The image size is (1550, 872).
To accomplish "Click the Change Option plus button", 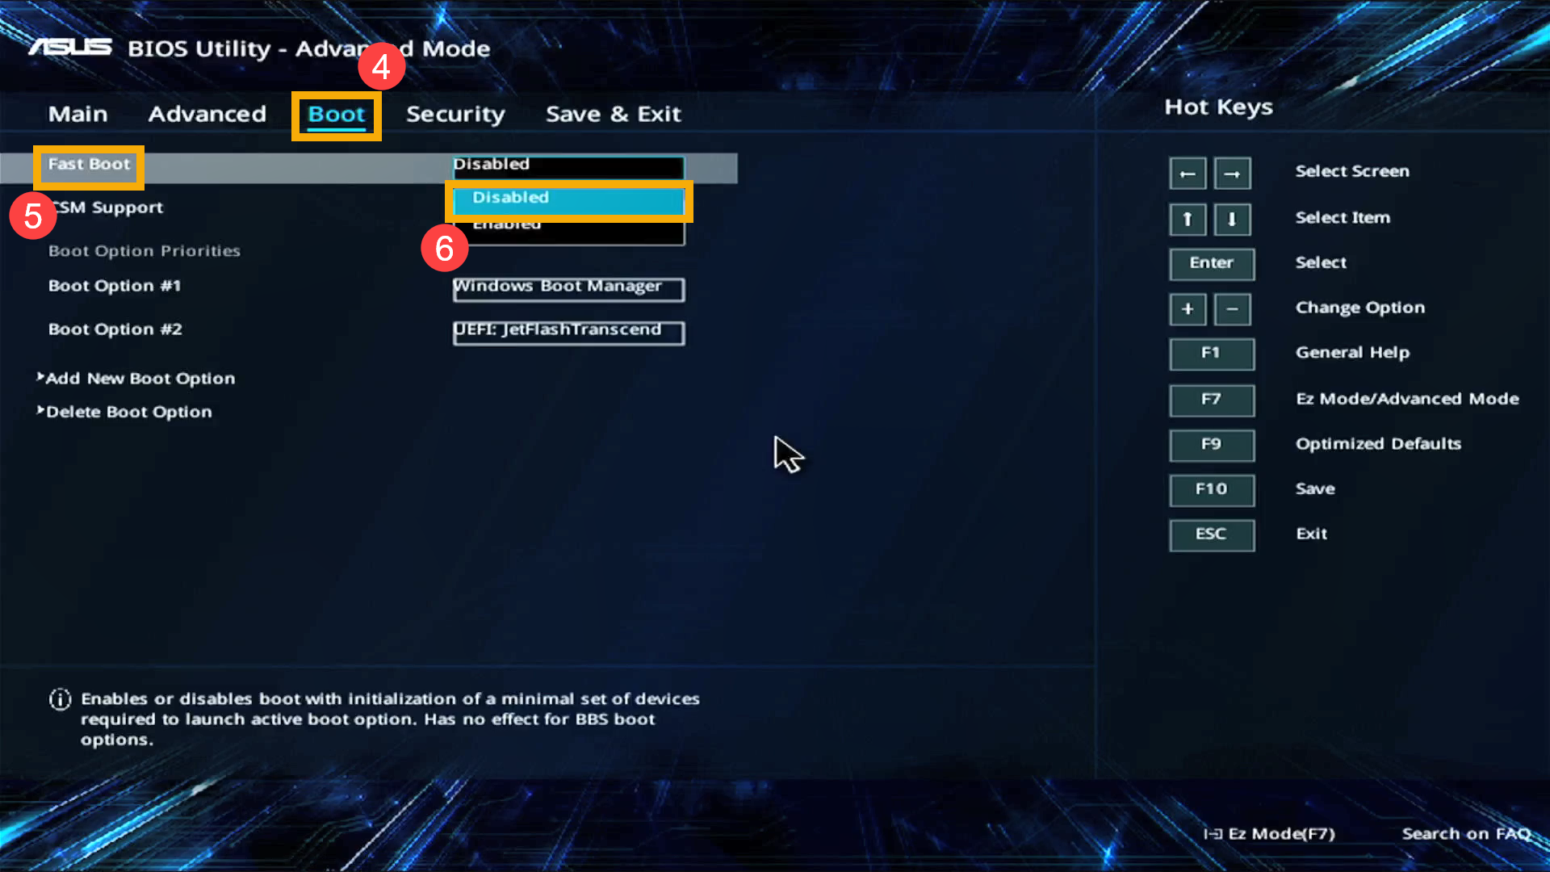I will (x=1188, y=308).
